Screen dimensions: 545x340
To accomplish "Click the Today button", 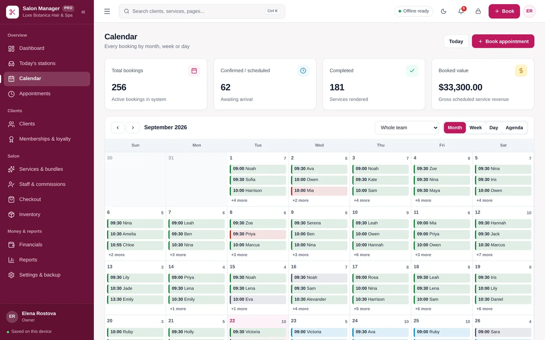I will coord(456,41).
